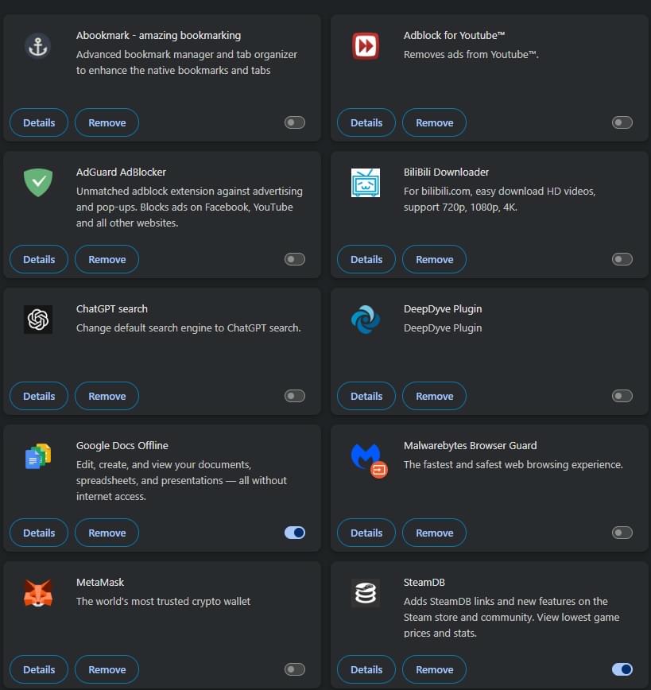The width and height of the screenshot is (651, 690).
Task: Click the SteamDB database icon
Action: (x=366, y=593)
